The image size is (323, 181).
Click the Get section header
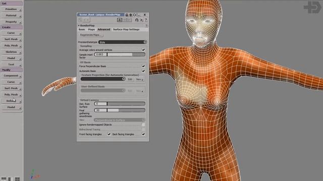[x=11, y=4]
